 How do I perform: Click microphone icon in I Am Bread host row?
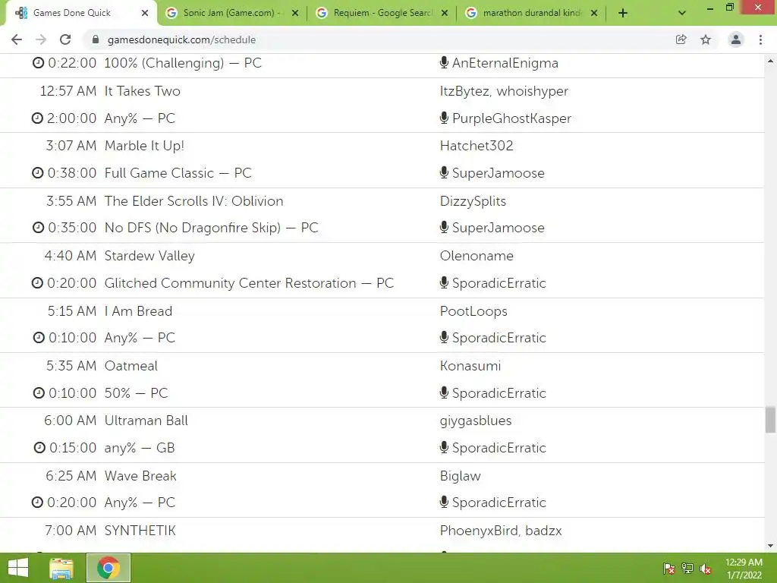pyautogui.click(x=444, y=337)
